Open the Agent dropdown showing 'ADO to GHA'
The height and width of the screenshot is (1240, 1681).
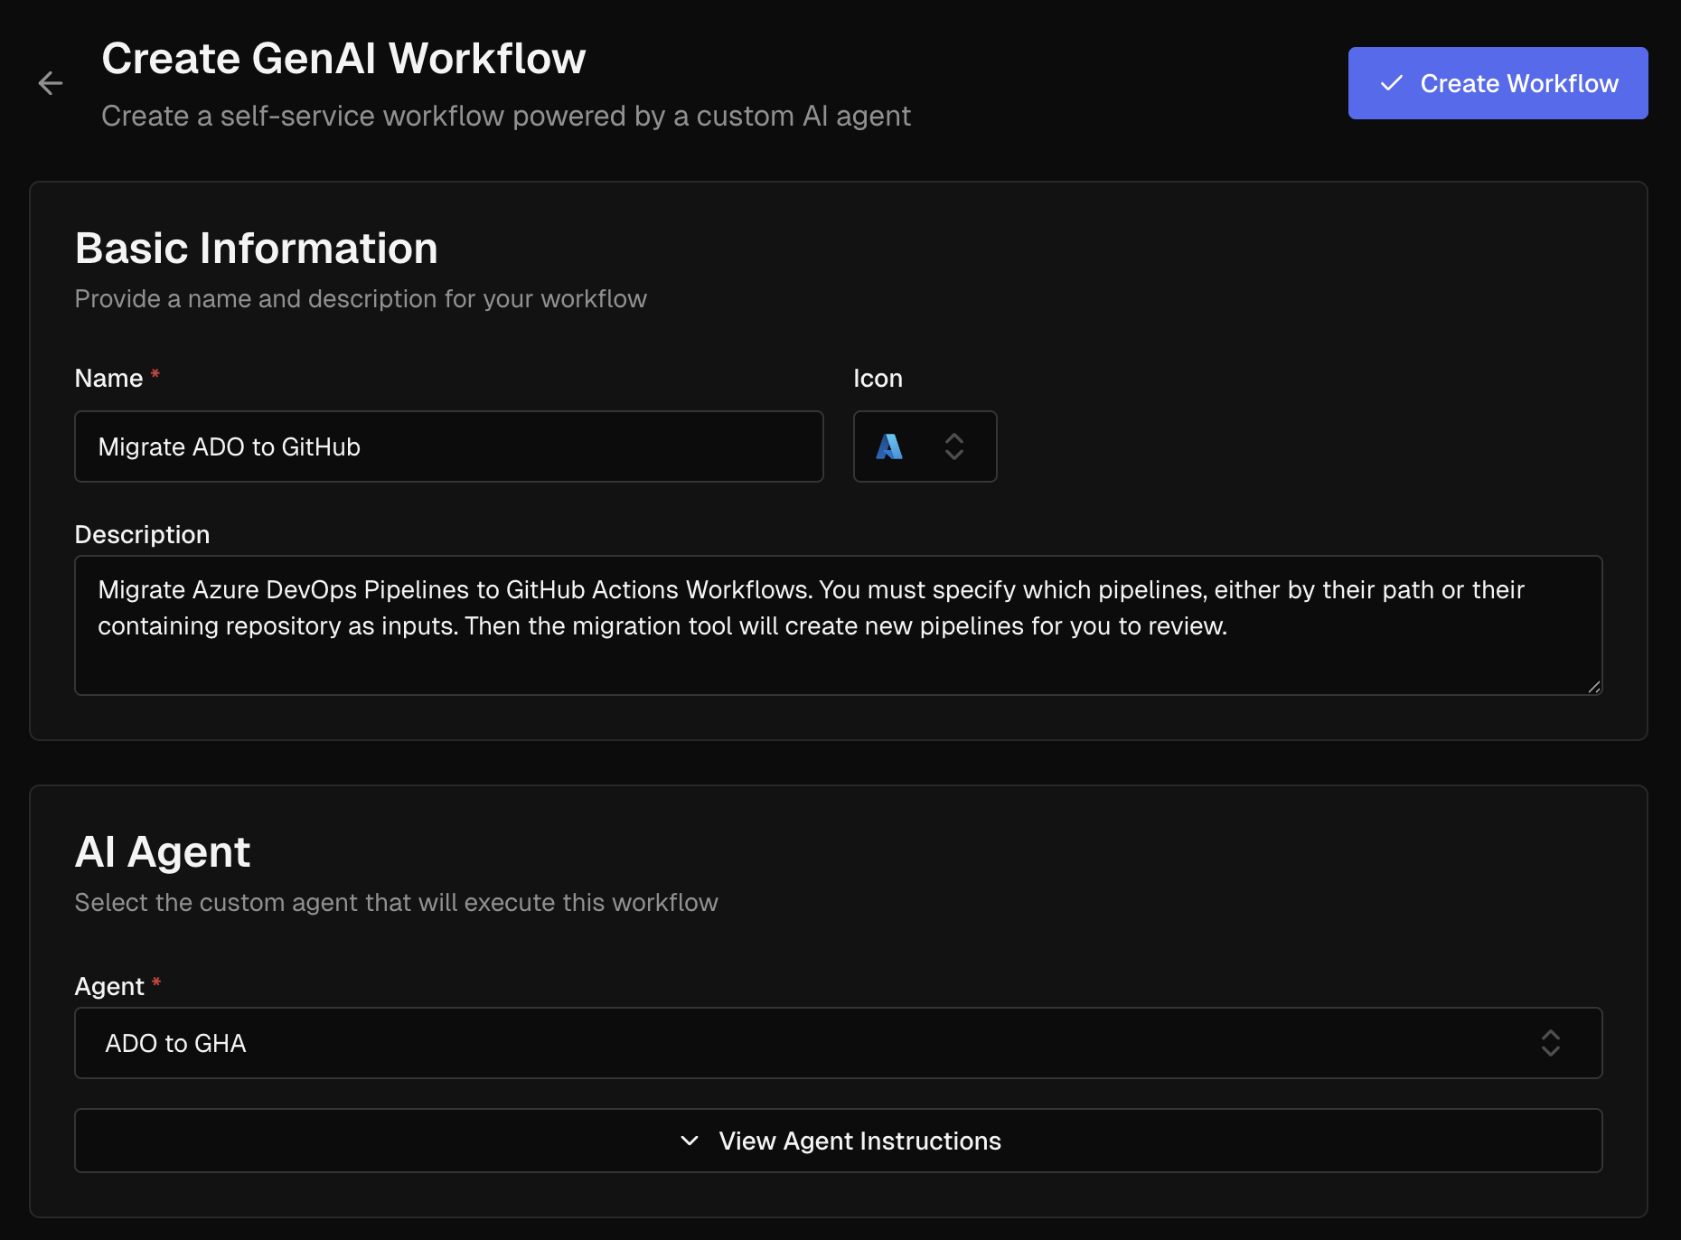coord(837,1043)
